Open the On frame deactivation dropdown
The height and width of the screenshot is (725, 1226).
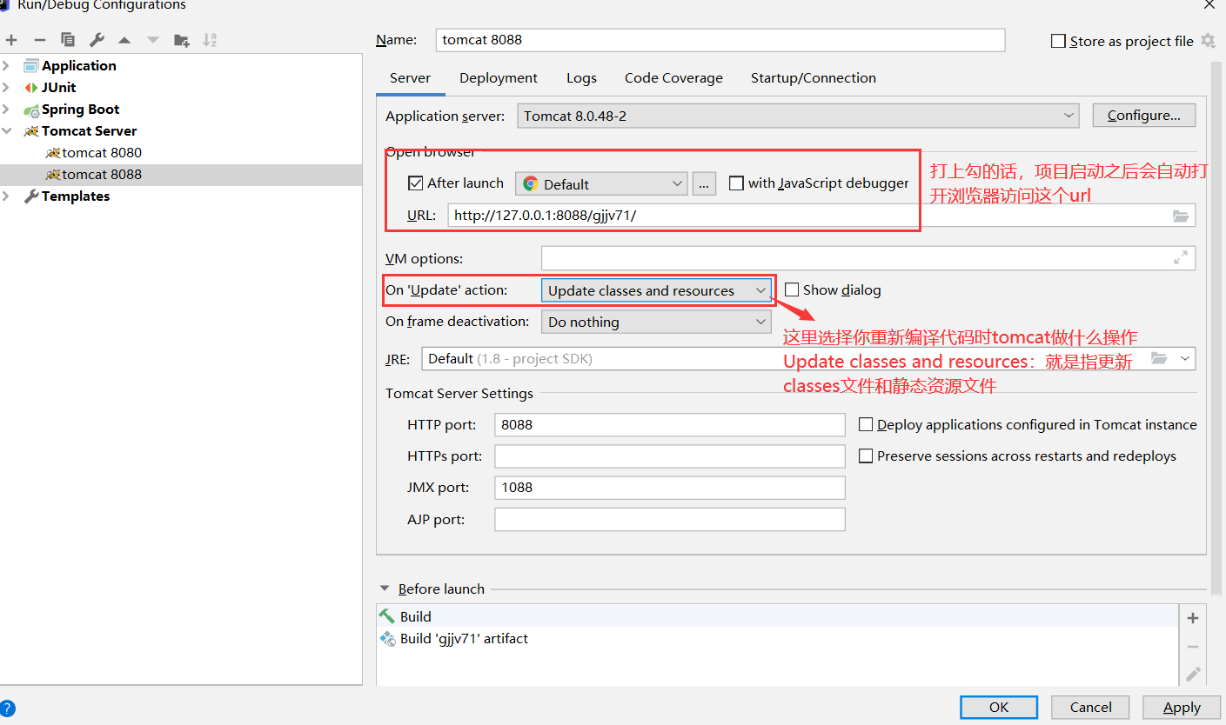tap(656, 322)
